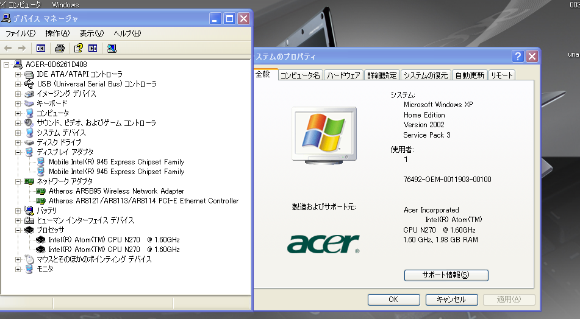This screenshot has height=319, width=580.
Task: Open the ファイル(F) menu
Action: click(x=20, y=33)
